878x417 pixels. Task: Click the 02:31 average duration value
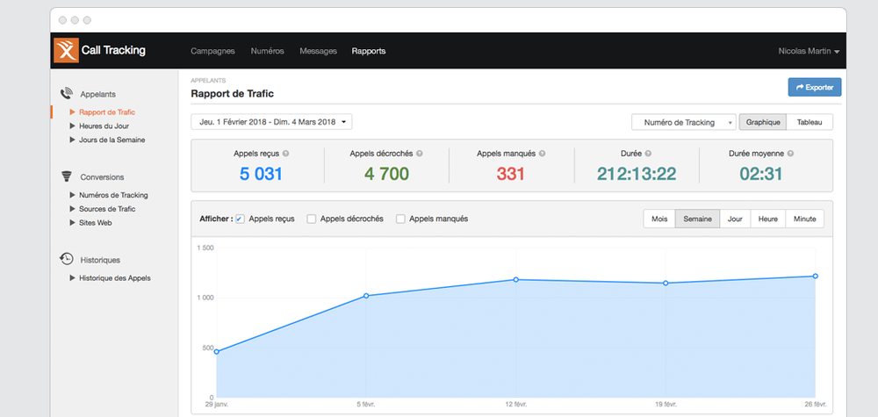(761, 174)
